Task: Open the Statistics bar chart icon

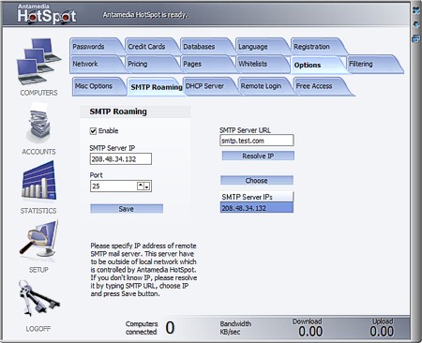Action: [x=39, y=180]
